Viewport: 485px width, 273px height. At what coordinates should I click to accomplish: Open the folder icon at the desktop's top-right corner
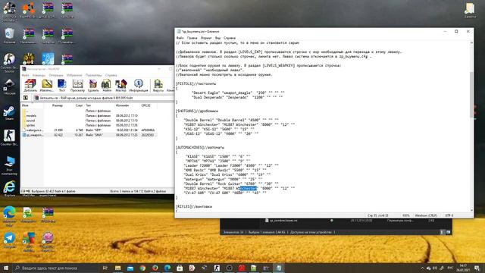[470, 10]
